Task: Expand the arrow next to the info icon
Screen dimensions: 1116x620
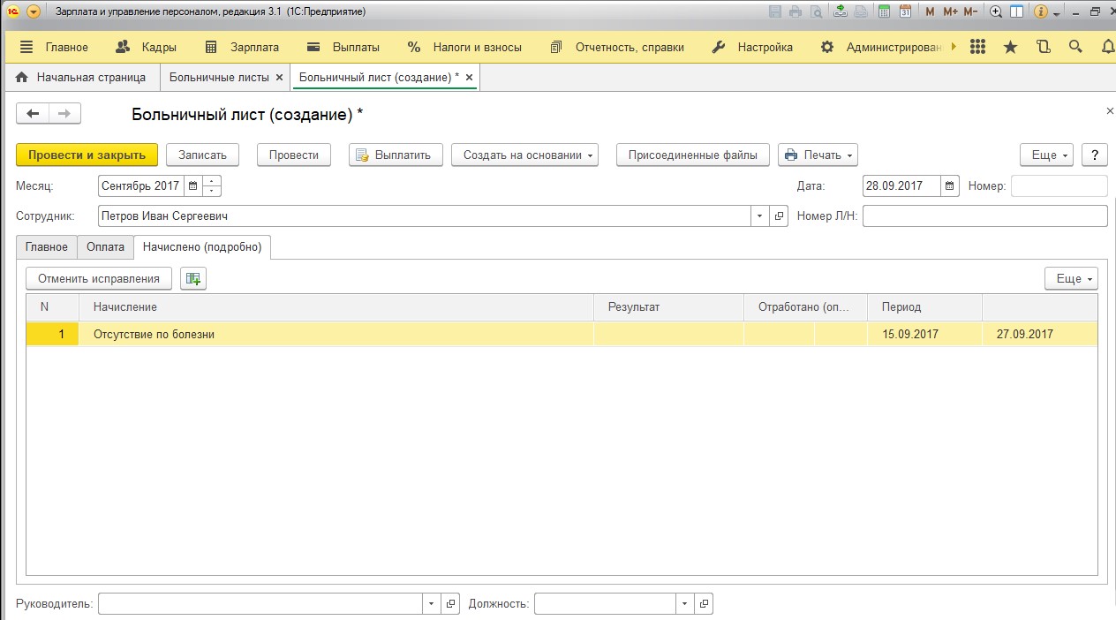Action: [1056, 13]
